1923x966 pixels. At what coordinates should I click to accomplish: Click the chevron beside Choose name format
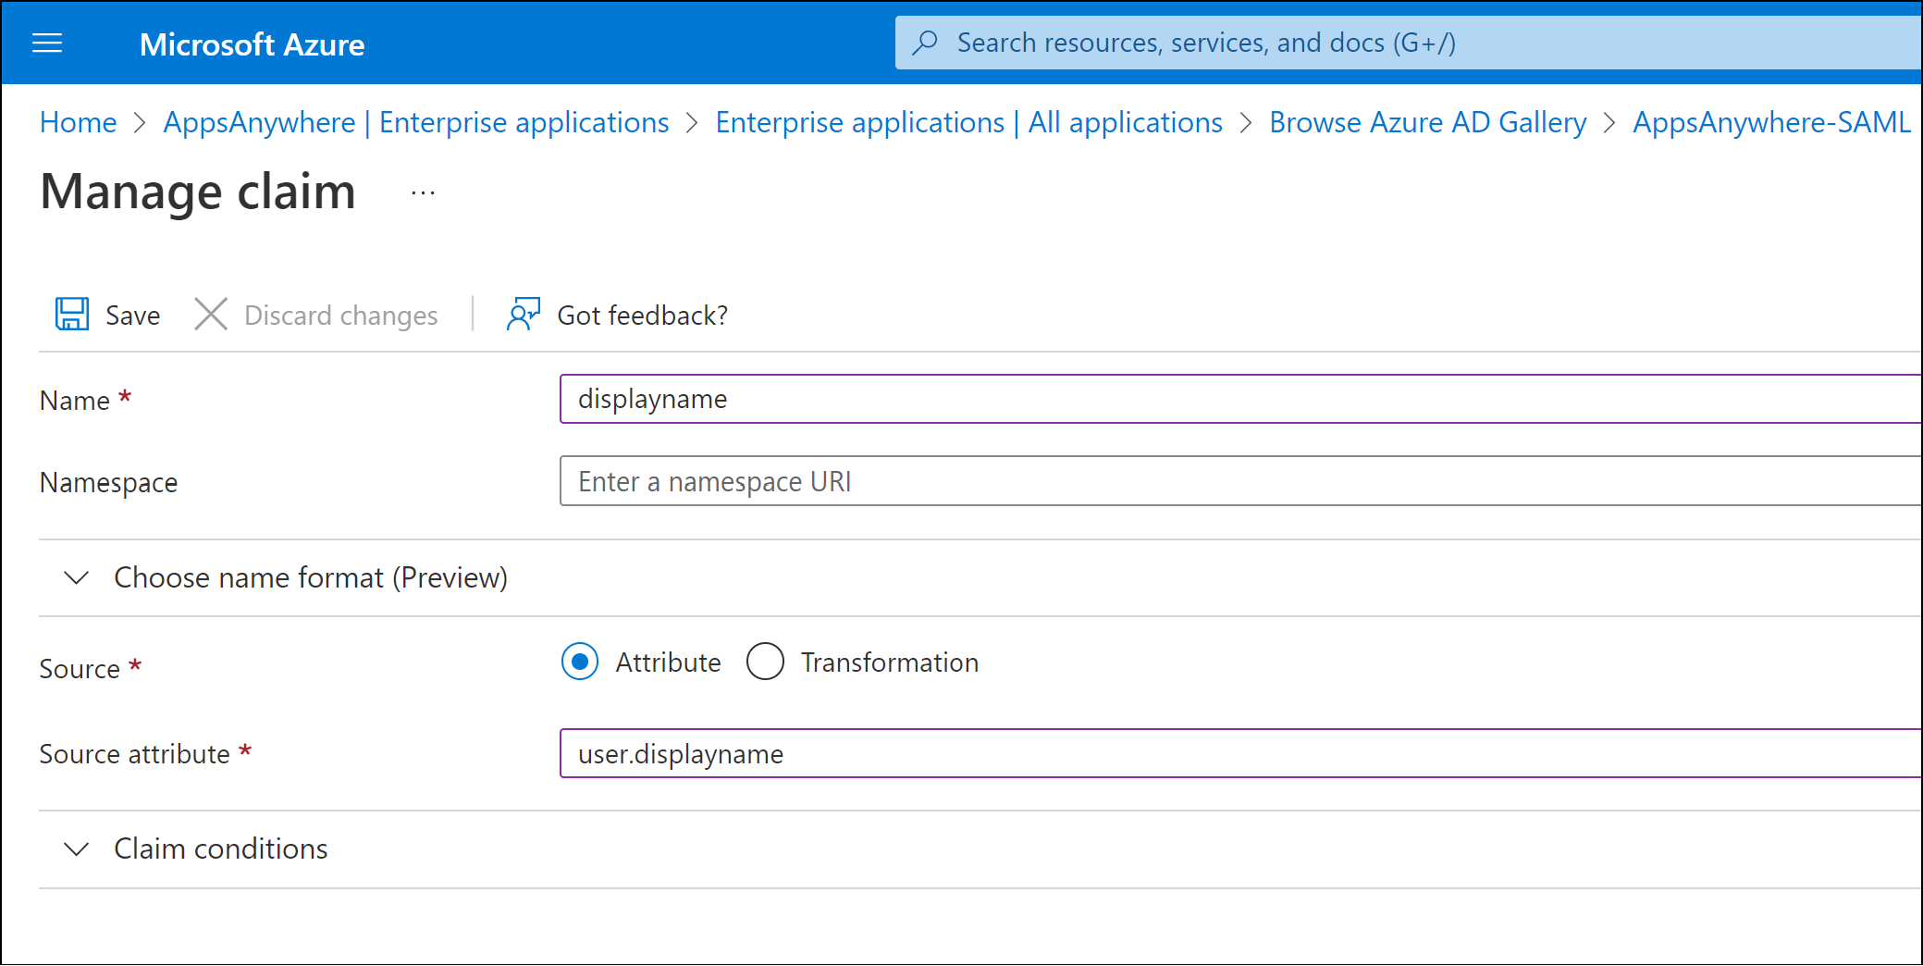tap(76, 577)
